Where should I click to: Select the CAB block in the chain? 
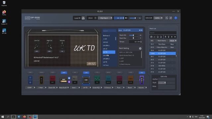(x=86, y=80)
